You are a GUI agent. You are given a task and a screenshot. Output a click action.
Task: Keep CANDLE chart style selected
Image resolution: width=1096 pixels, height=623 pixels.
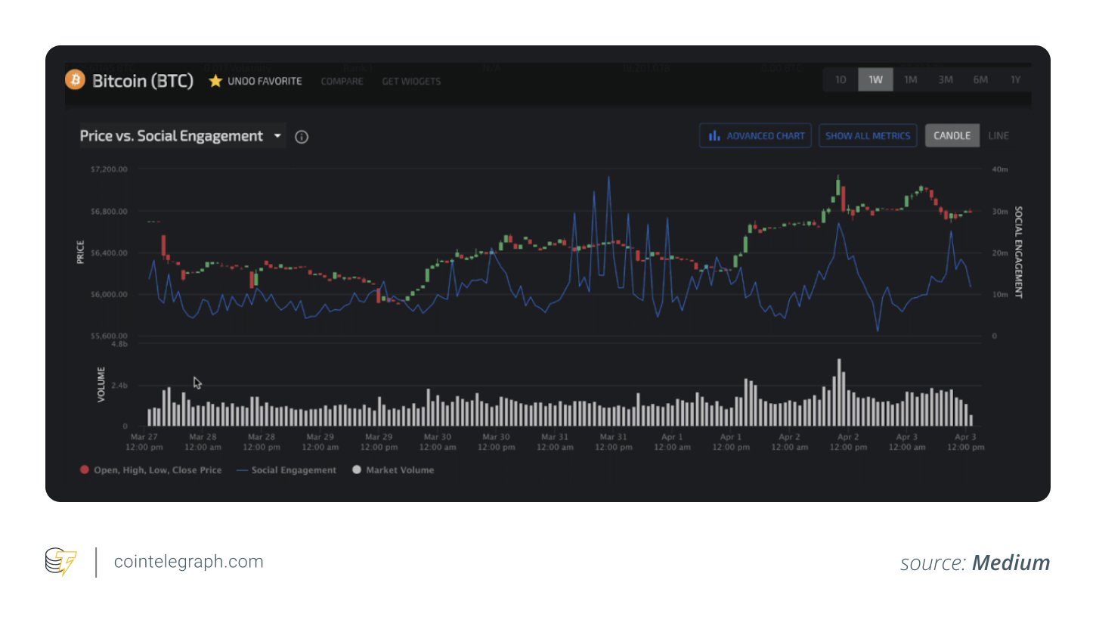coord(952,135)
